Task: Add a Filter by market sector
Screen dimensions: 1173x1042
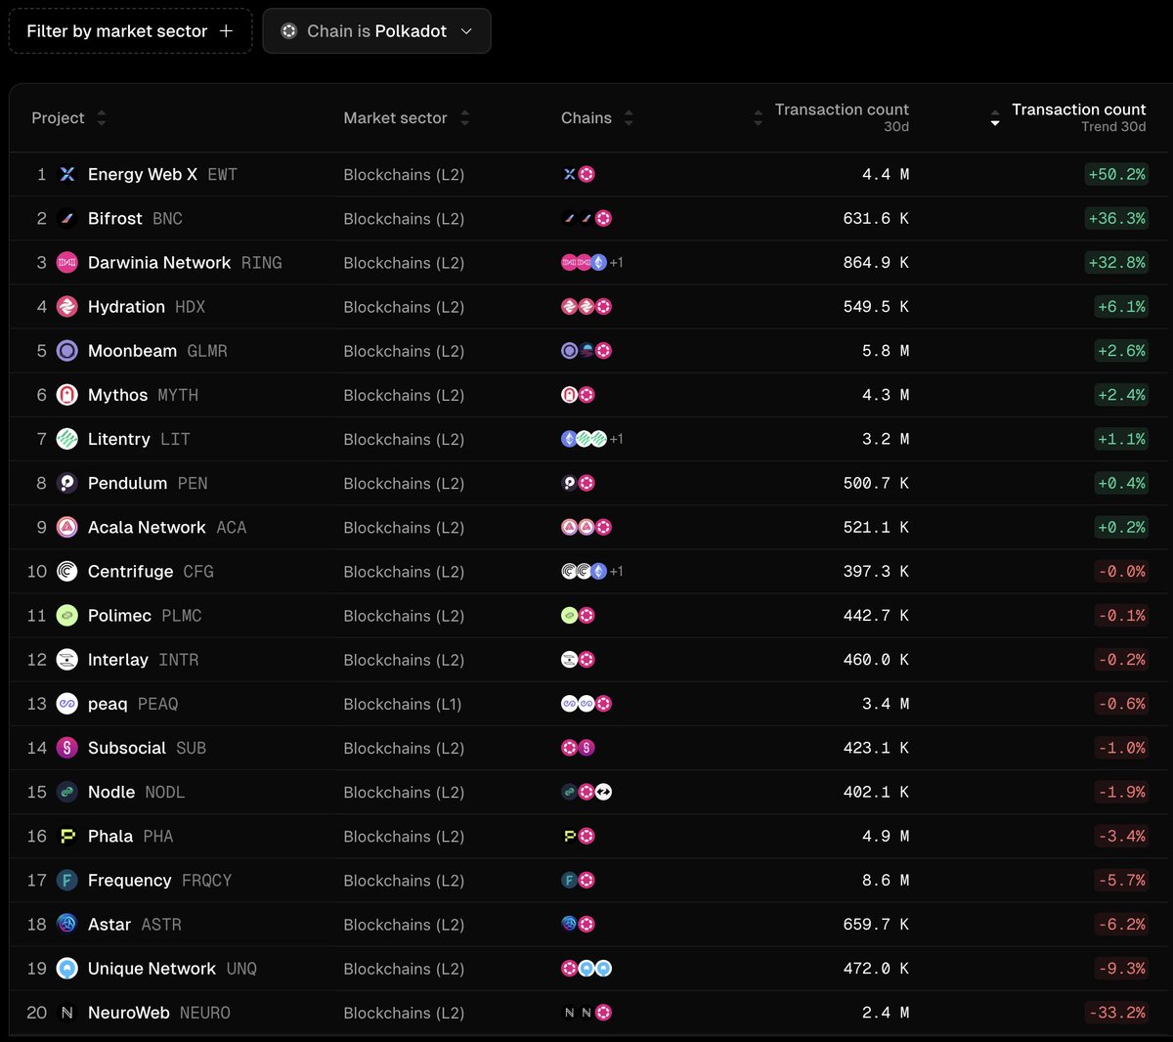Action: click(x=130, y=31)
